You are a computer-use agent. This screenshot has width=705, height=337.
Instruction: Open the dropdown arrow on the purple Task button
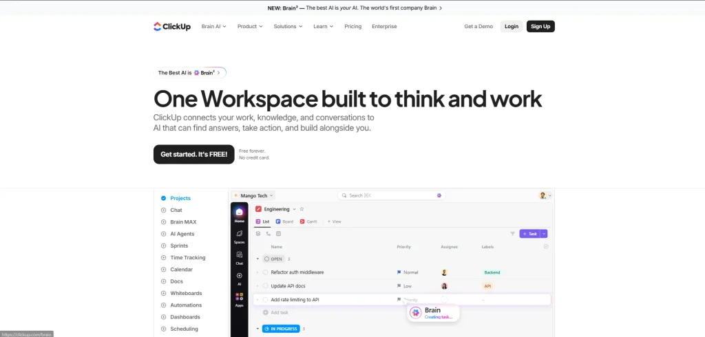[x=544, y=234]
